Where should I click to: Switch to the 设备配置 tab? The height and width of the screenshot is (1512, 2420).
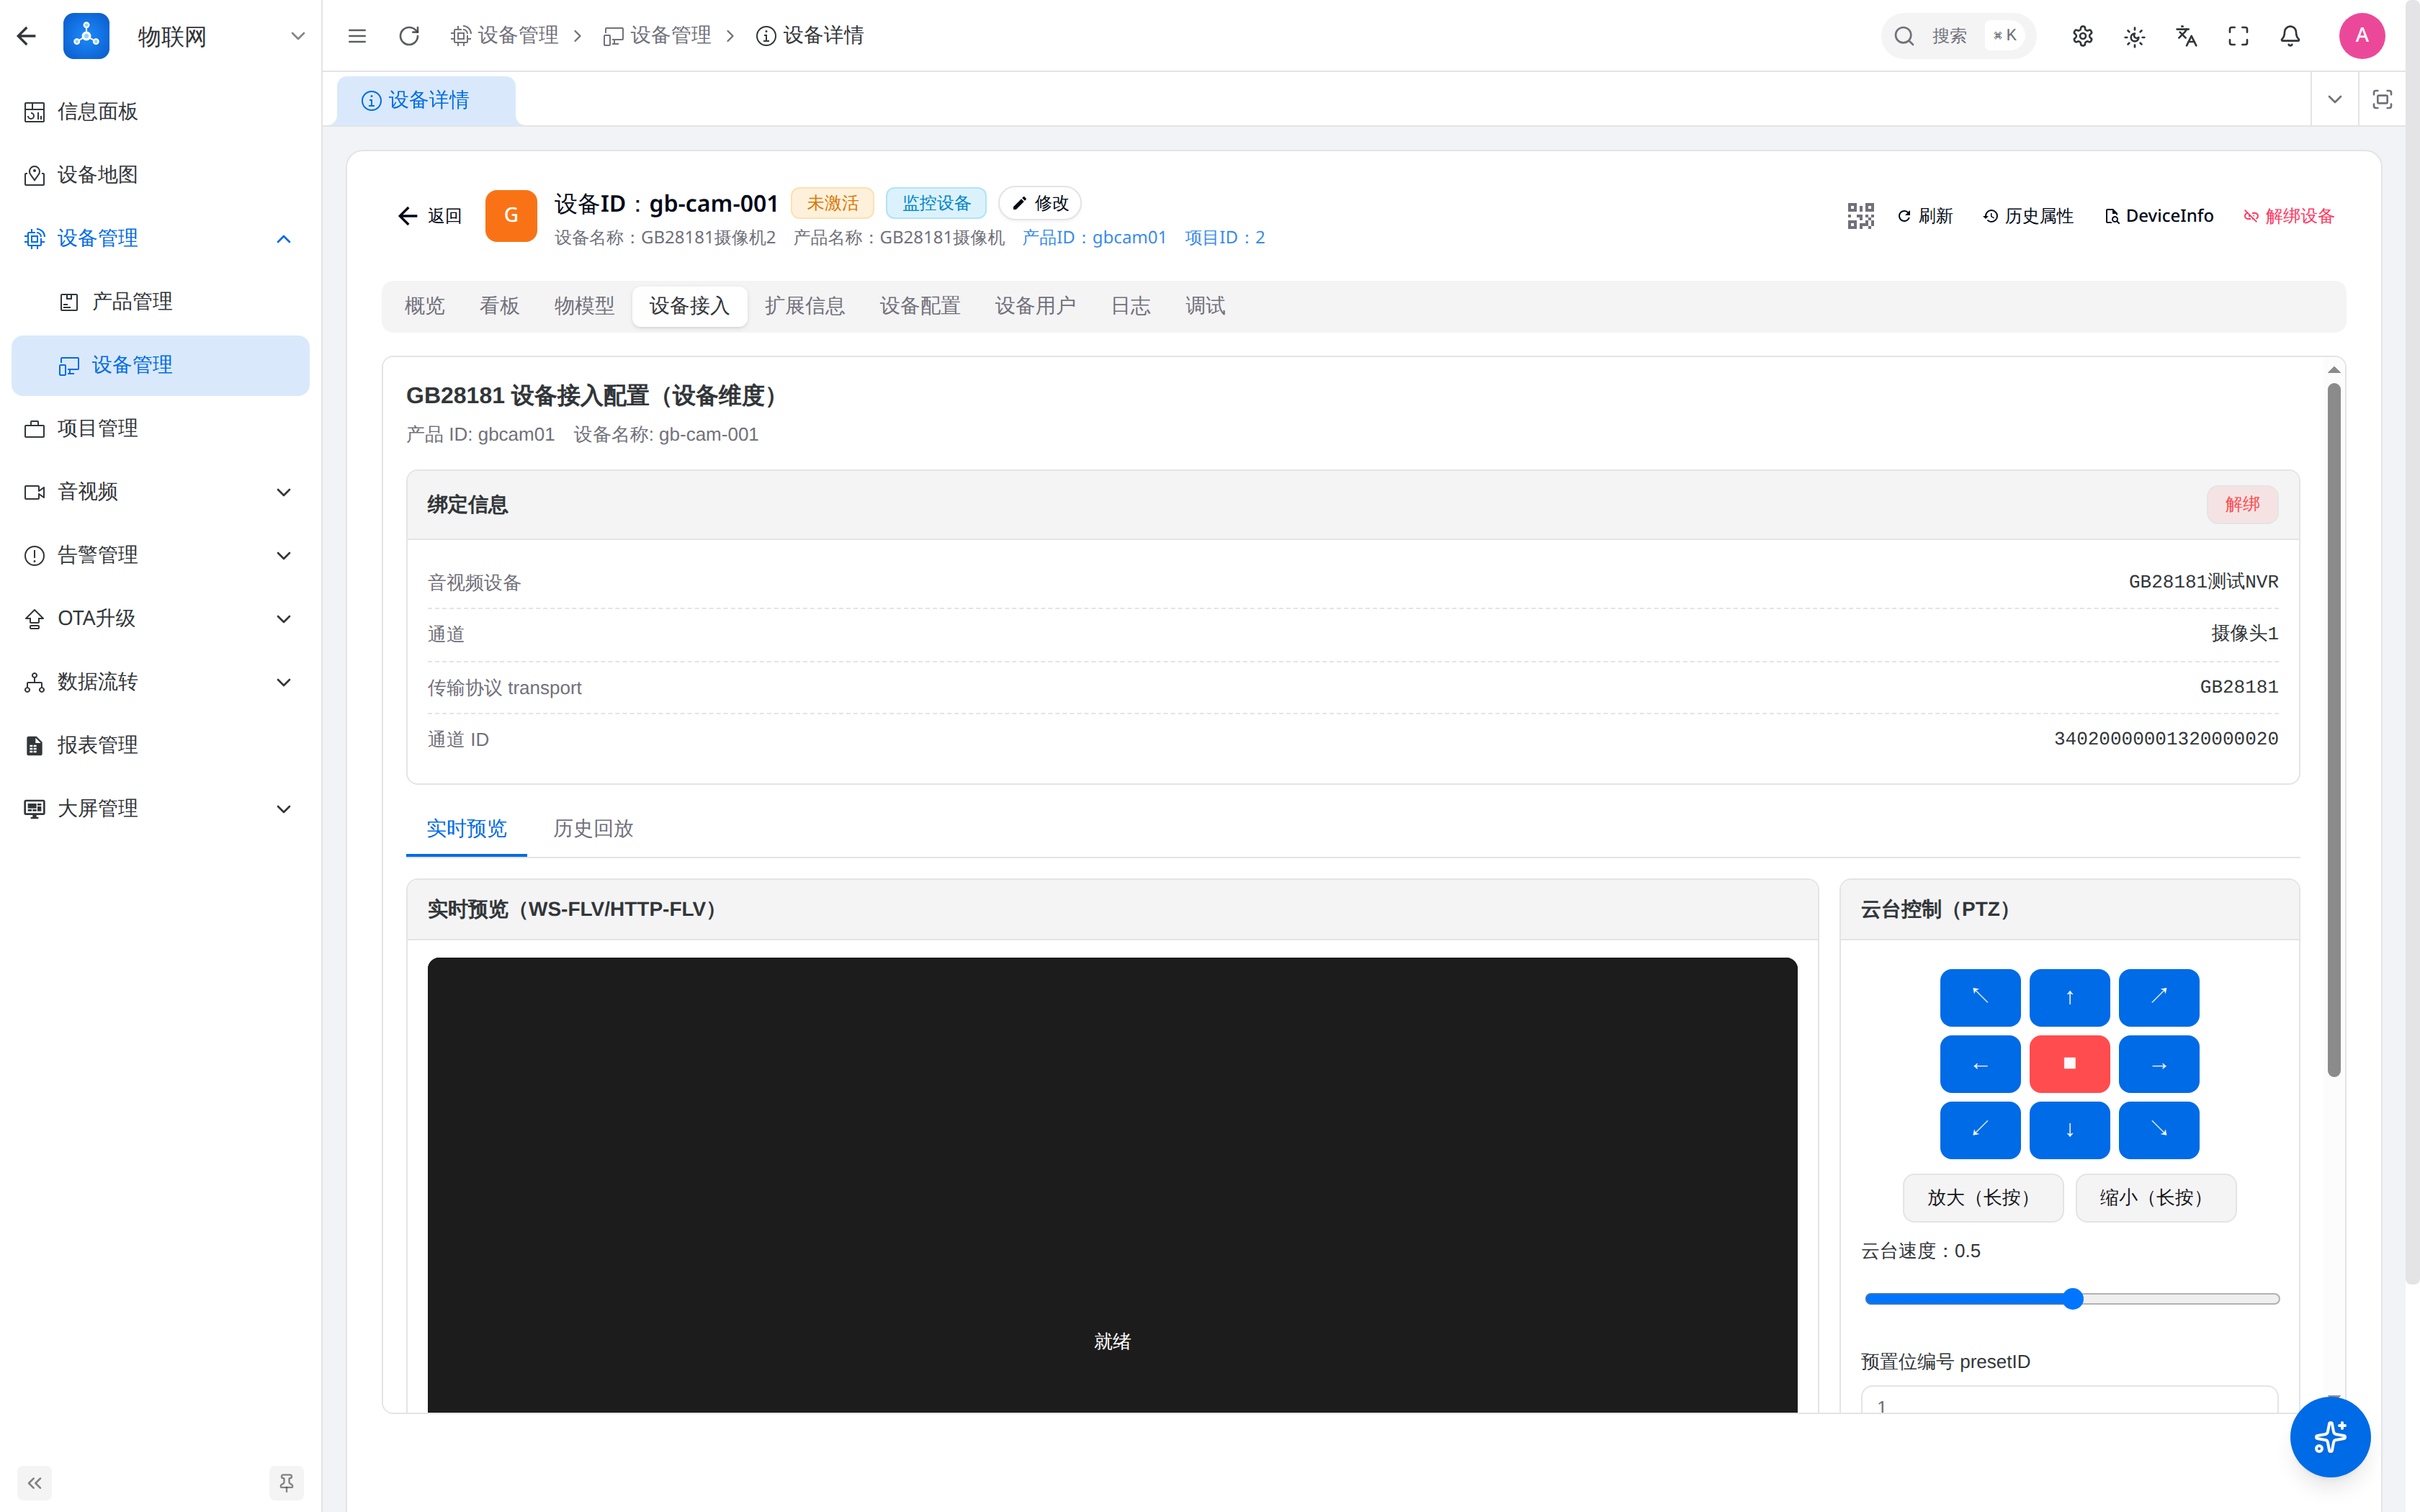tap(920, 306)
